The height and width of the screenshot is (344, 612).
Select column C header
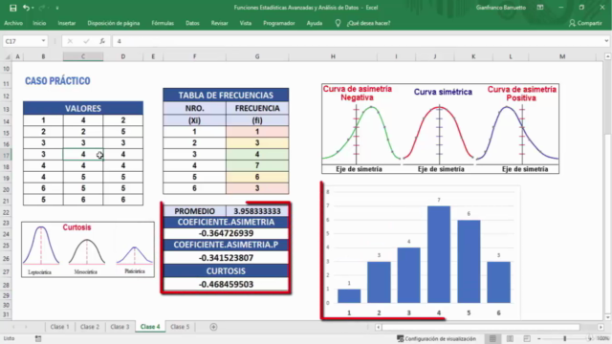pos(83,56)
